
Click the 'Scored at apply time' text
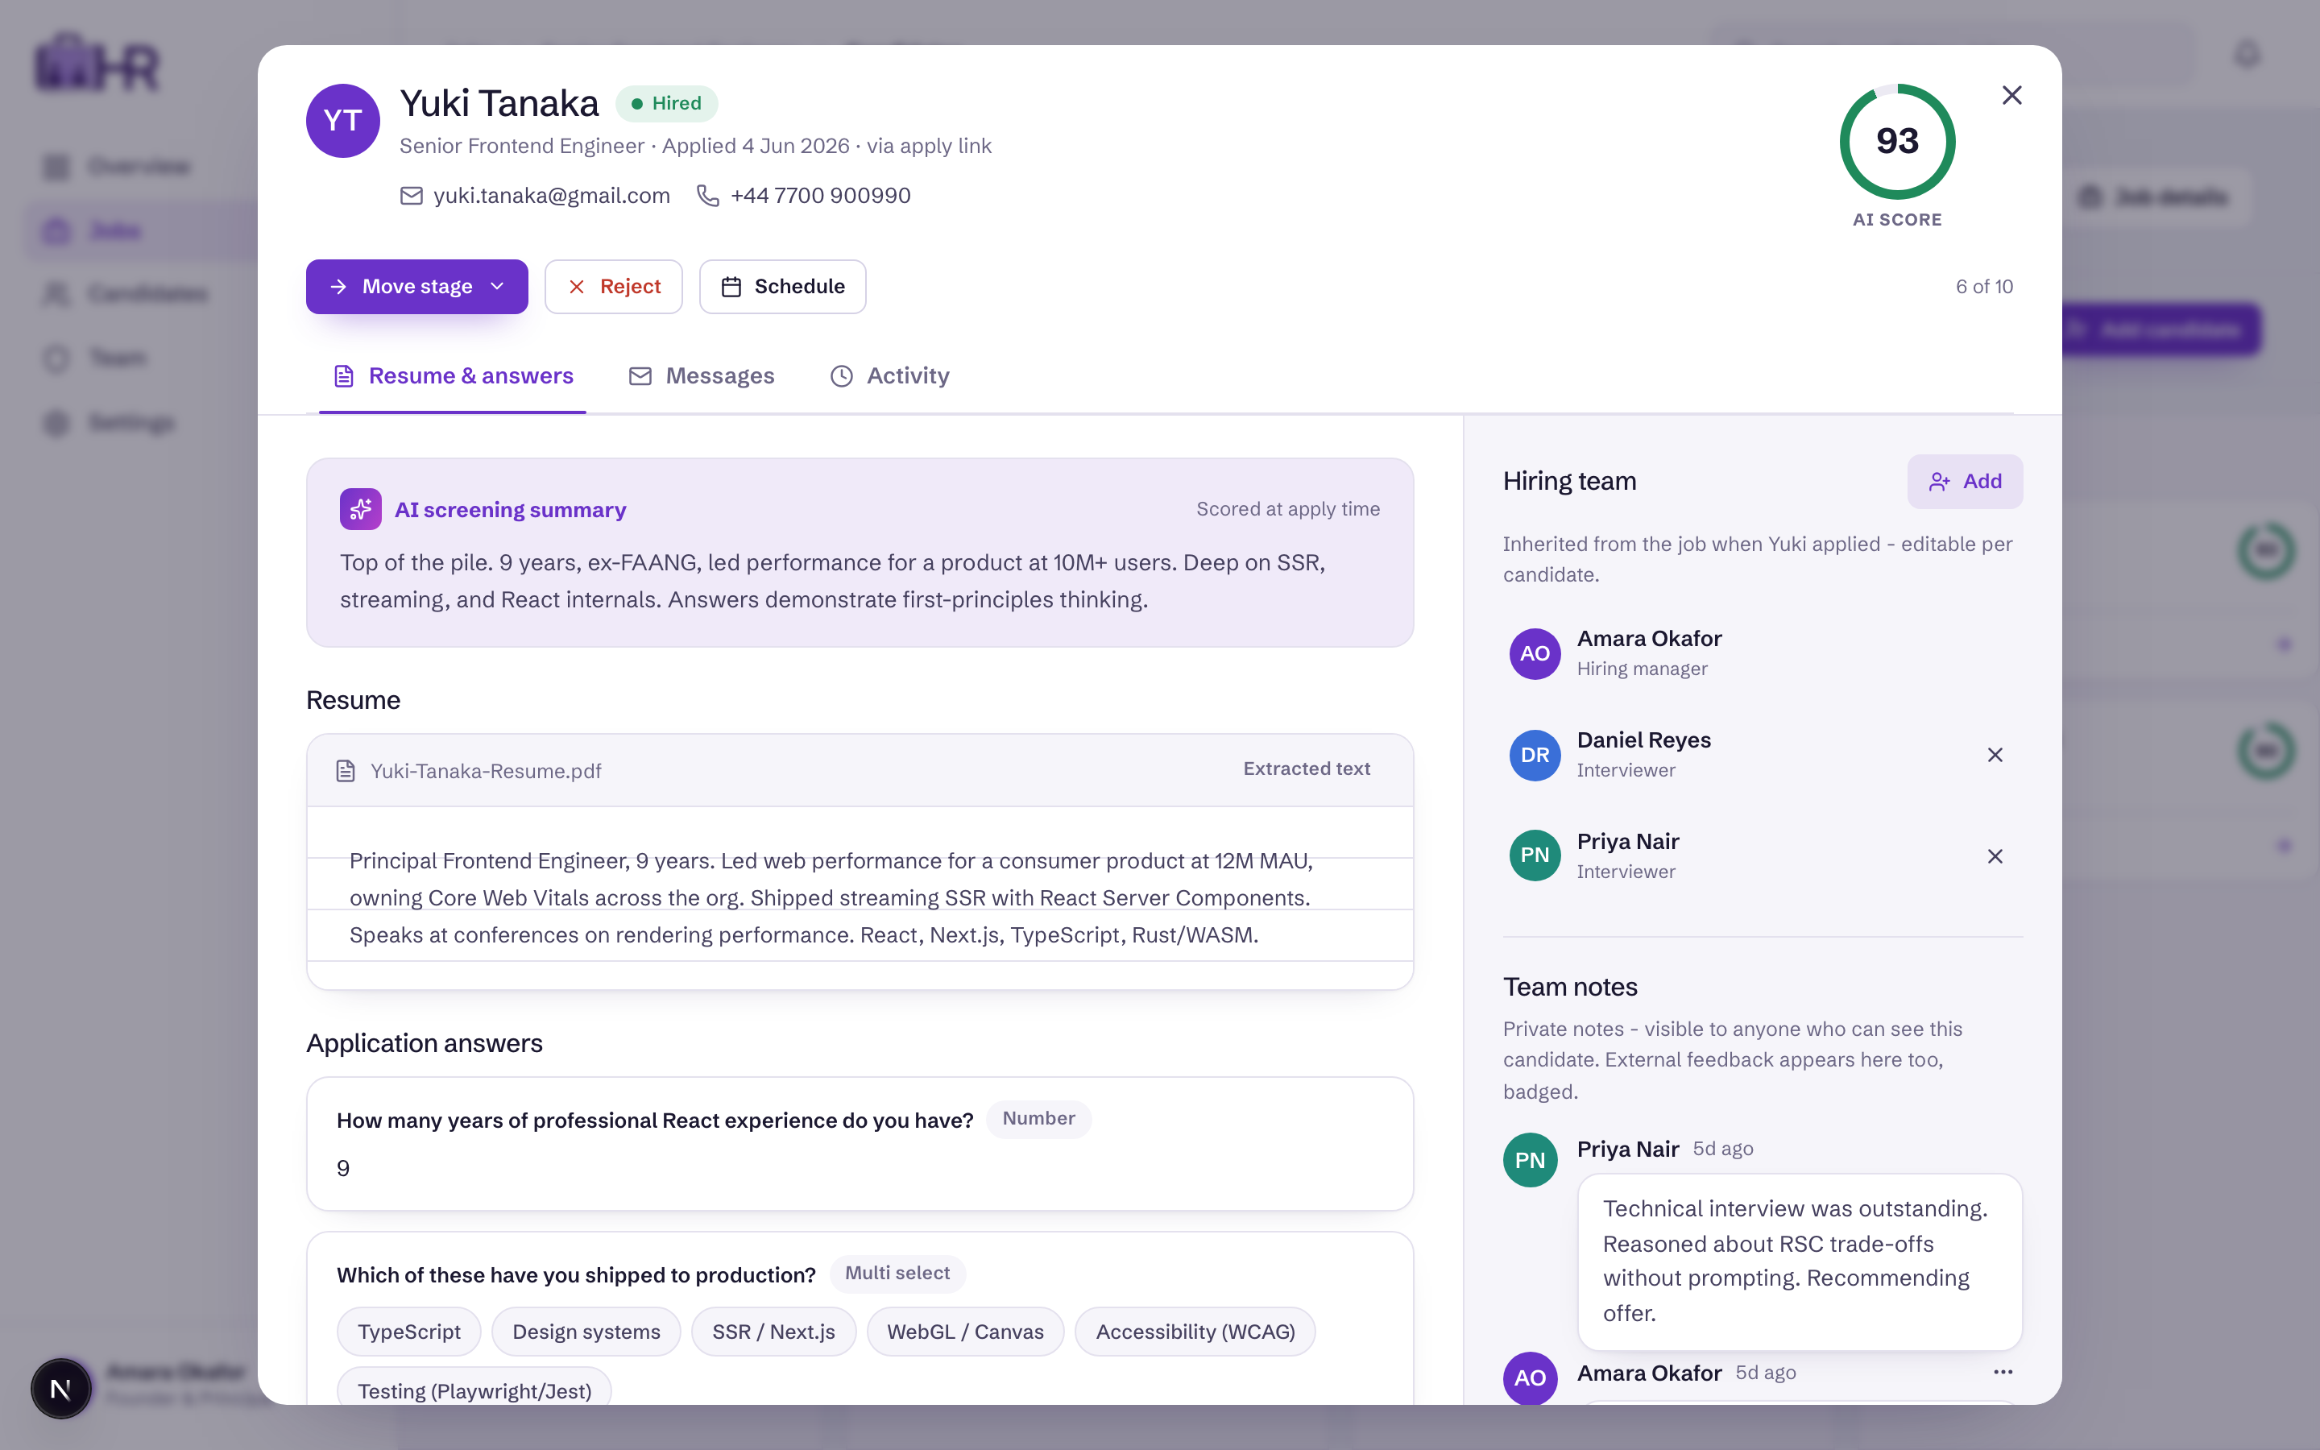[x=1287, y=509]
